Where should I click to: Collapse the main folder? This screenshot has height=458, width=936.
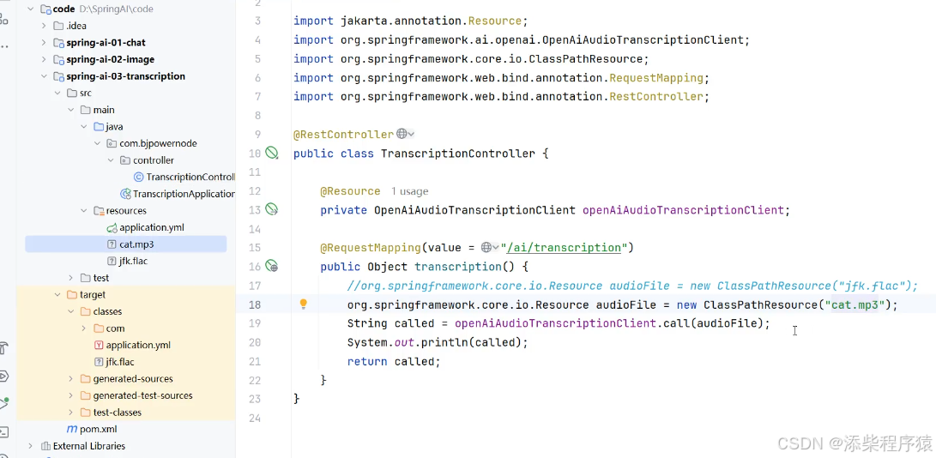(70, 110)
